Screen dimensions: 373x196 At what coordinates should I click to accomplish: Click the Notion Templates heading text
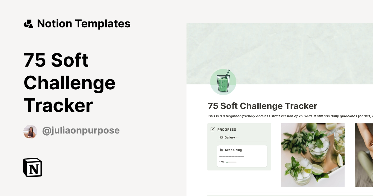tap(84, 24)
